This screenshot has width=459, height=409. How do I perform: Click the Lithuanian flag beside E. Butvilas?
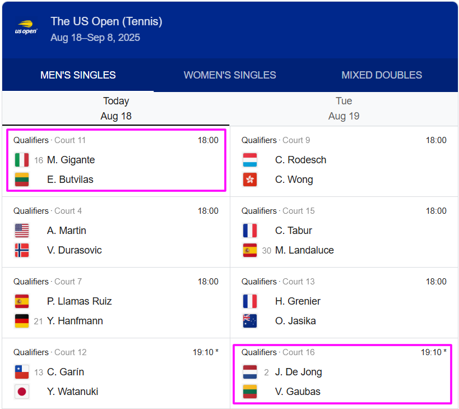pyautogui.click(x=22, y=180)
